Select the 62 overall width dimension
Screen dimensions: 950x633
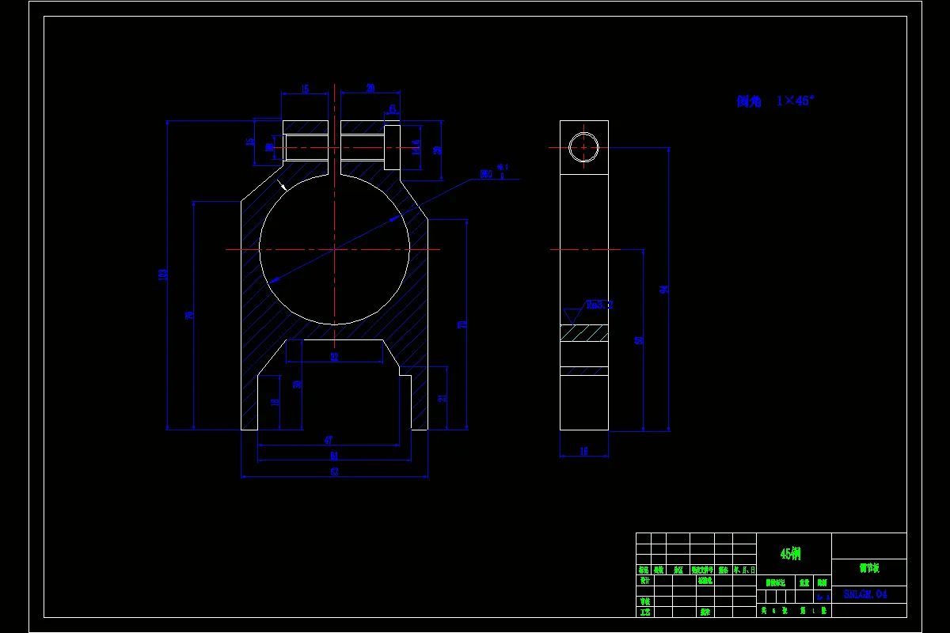334,472
